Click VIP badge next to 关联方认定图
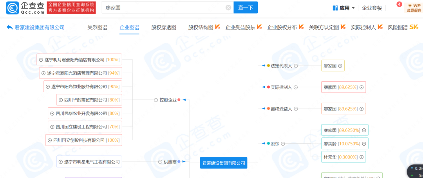 click(x=343, y=27)
